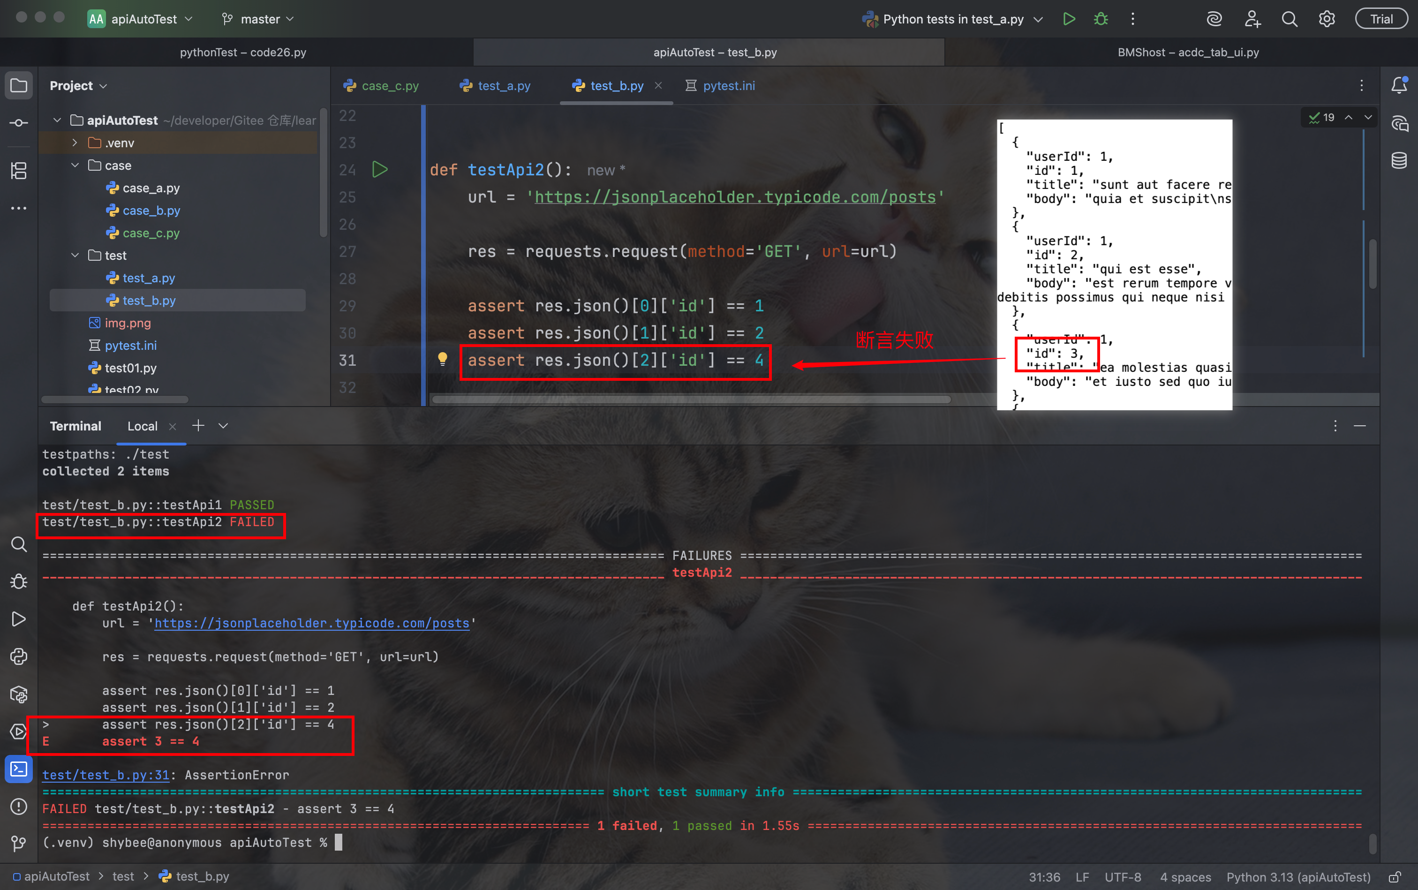Hide the Terminal panel with minimize dash
The image size is (1418, 890).
pyautogui.click(x=1359, y=426)
